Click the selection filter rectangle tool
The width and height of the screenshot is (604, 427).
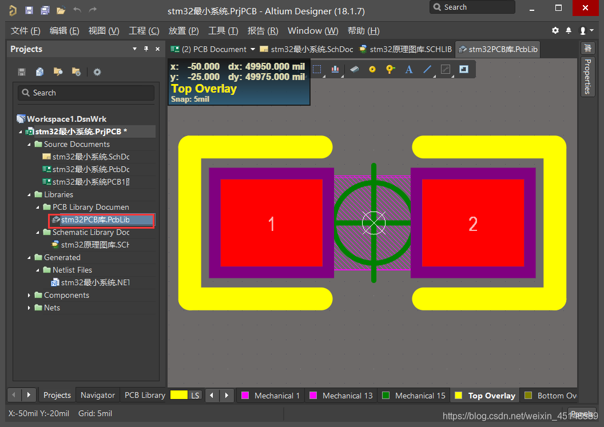click(317, 69)
